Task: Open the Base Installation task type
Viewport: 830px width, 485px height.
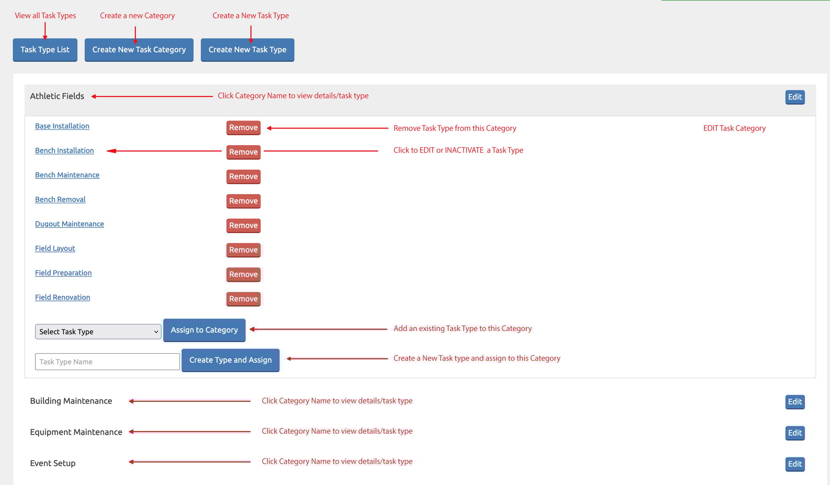Action: (x=62, y=126)
